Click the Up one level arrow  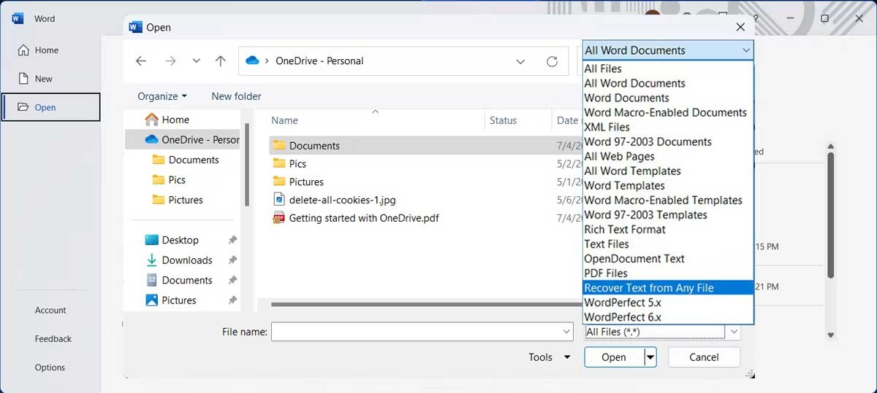pyautogui.click(x=220, y=61)
